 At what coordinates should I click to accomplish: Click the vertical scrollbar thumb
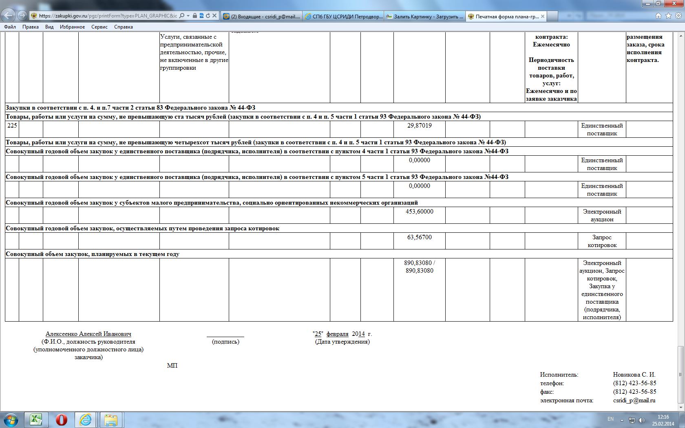coord(680,374)
